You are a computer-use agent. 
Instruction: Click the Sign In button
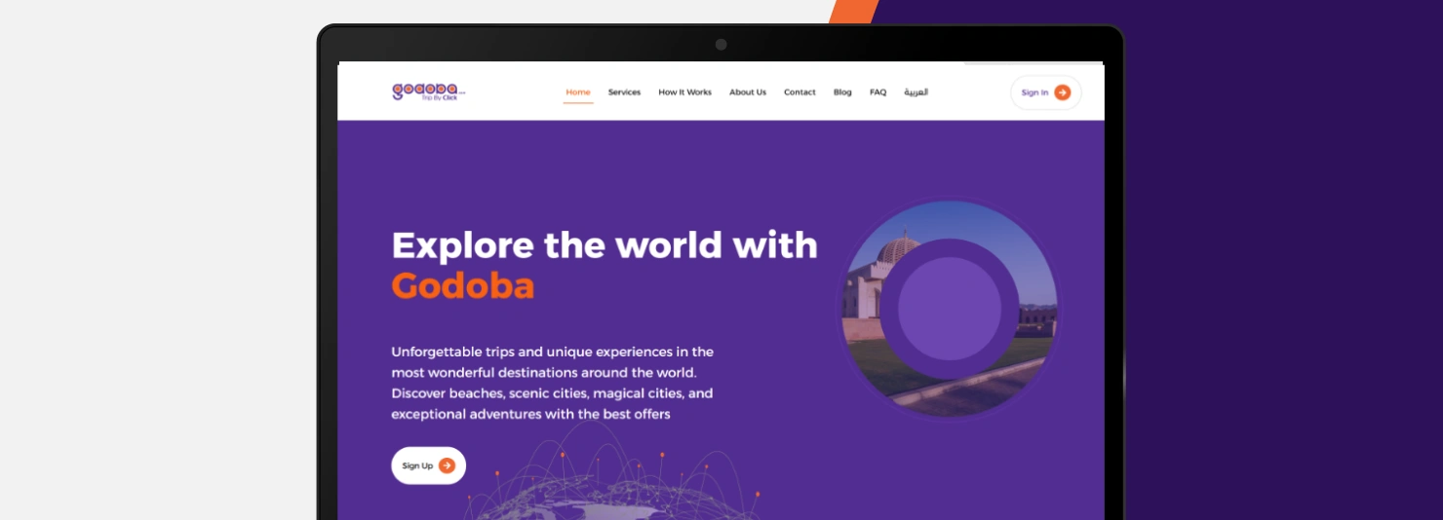[x=1046, y=93]
